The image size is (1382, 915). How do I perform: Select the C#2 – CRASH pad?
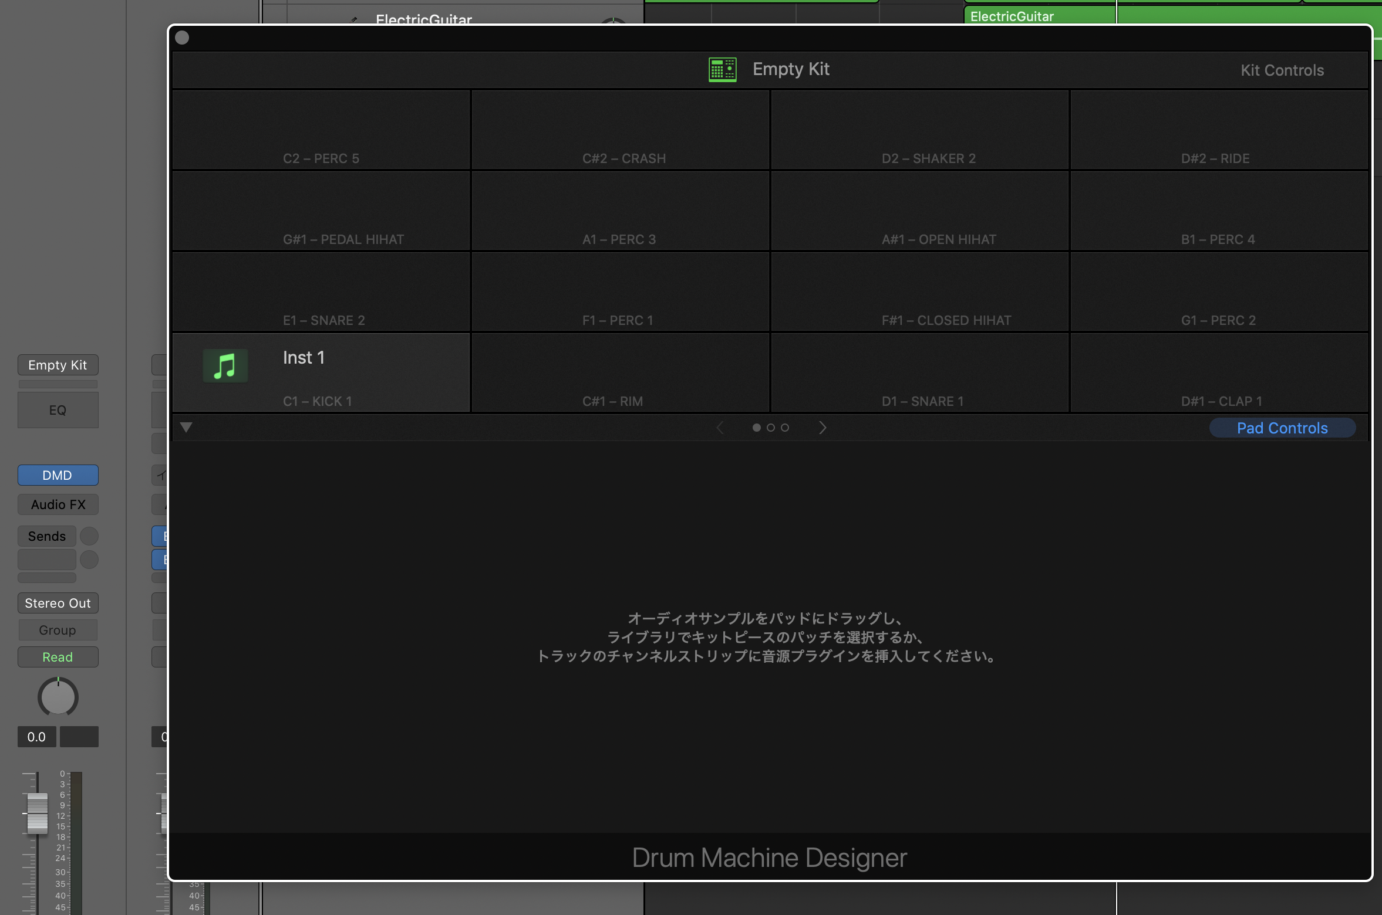click(620, 130)
